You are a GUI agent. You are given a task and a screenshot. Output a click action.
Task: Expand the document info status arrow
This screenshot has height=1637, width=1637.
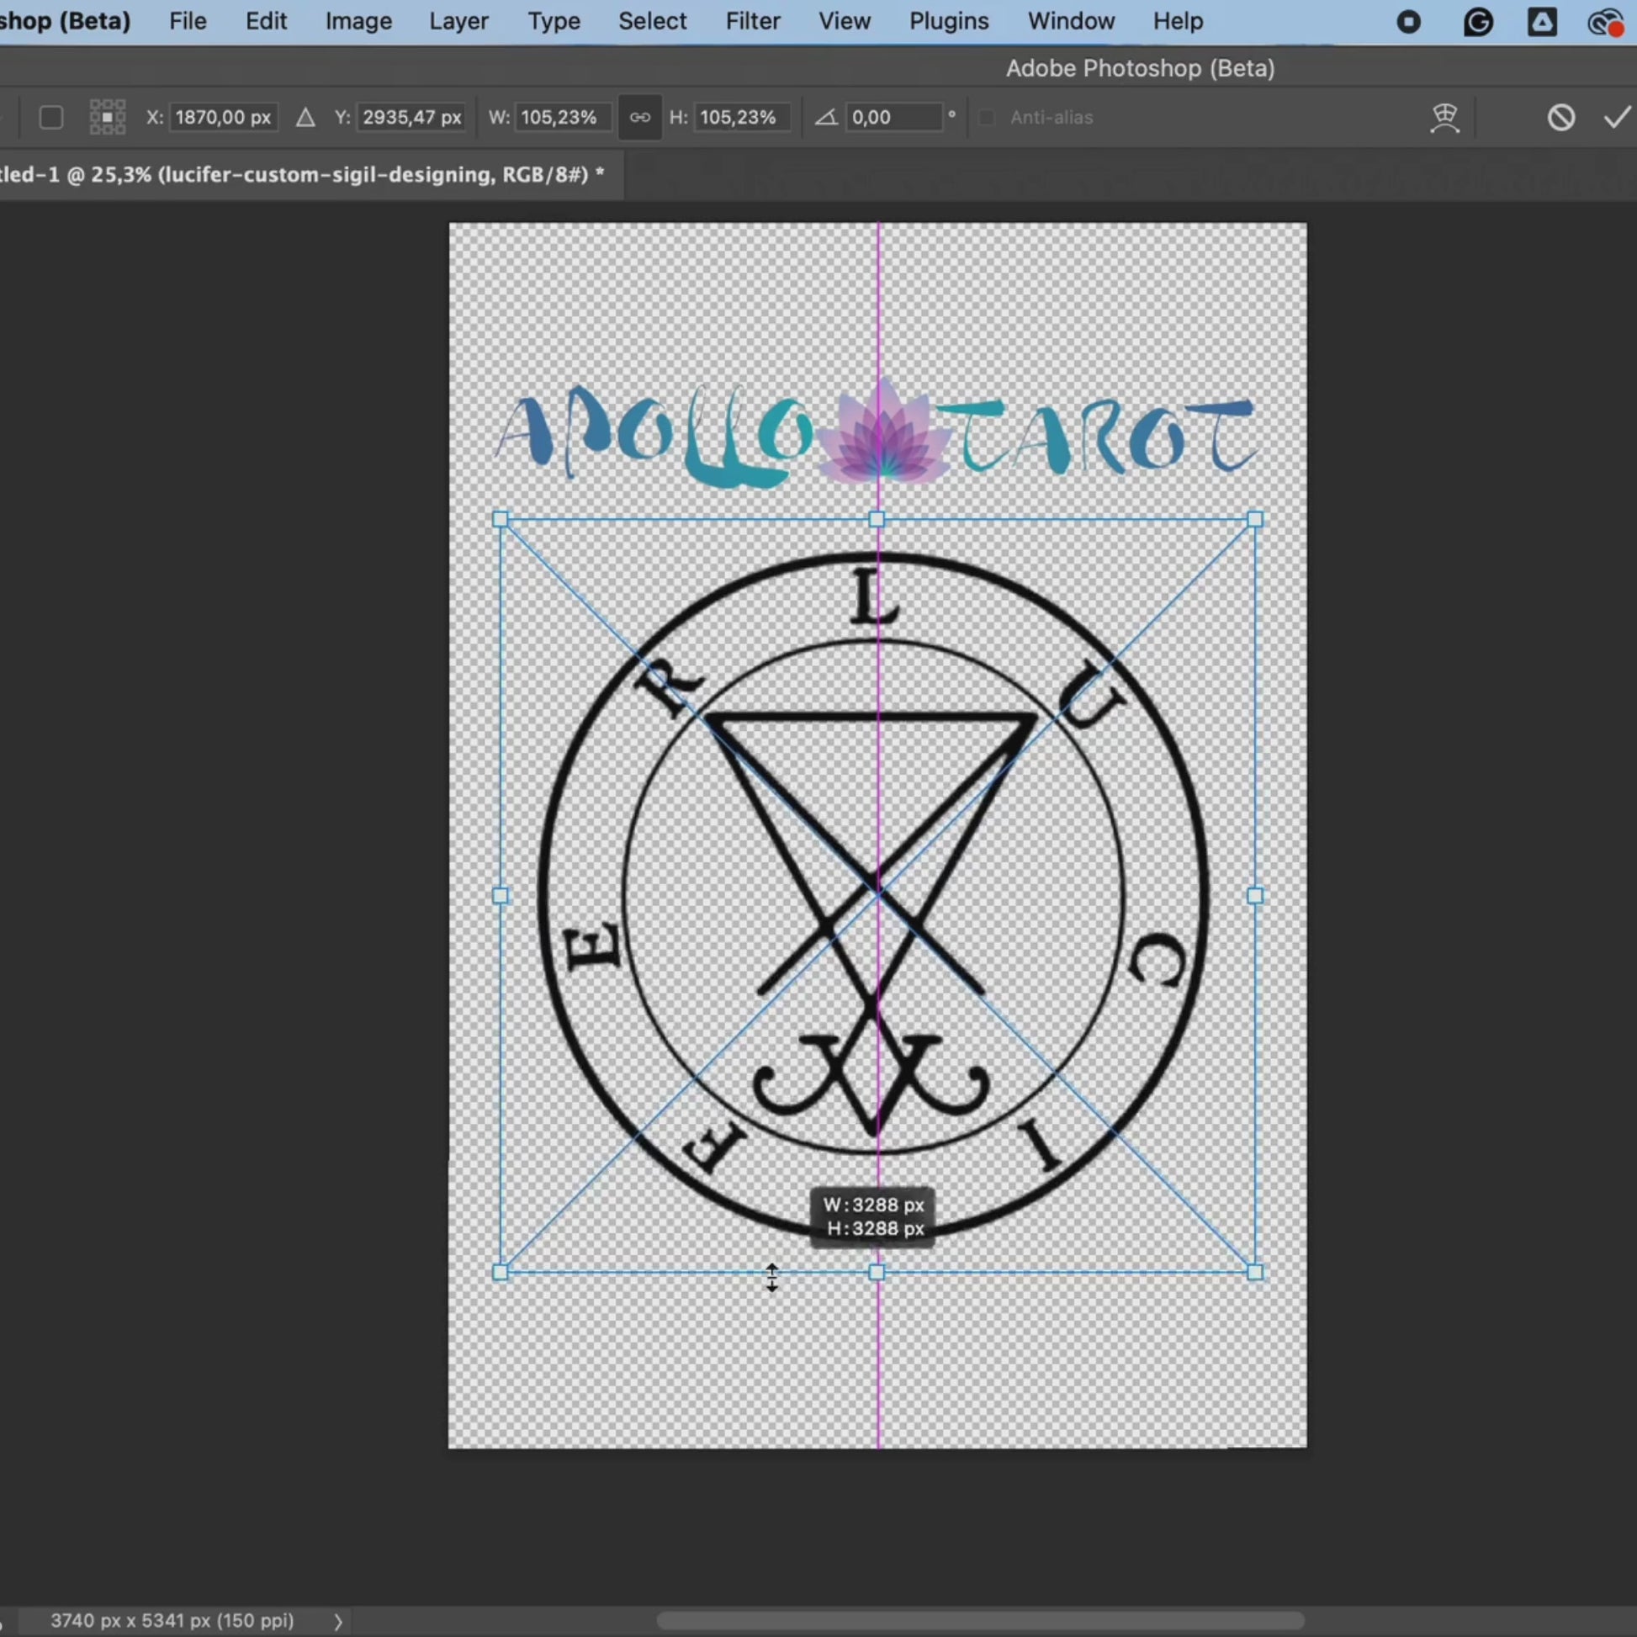pos(338,1621)
